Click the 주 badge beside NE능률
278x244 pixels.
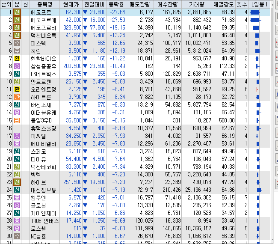click(17, 236)
